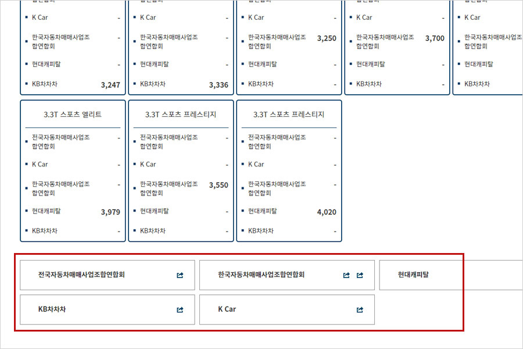
Task: Click the price value 3,700
Action: pos(435,38)
